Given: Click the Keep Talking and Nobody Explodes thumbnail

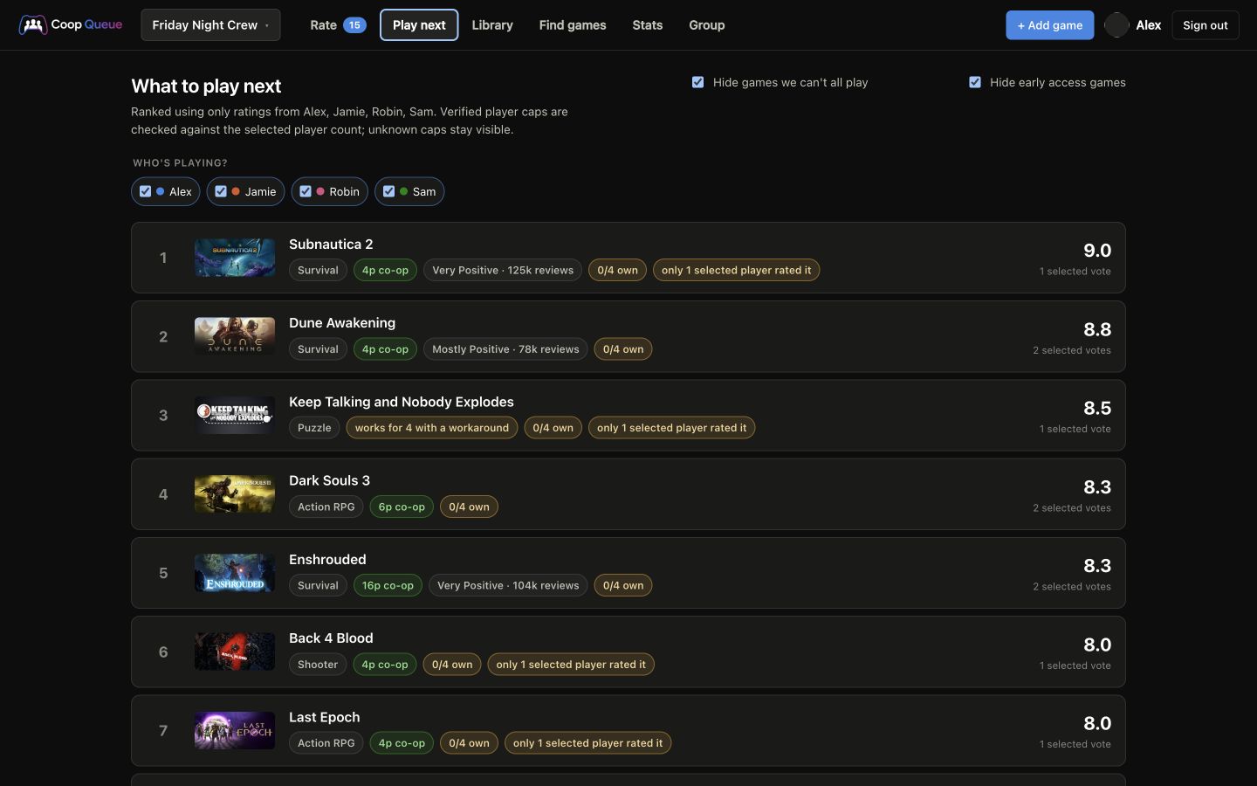Looking at the screenshot, I should (x=235, y=415).
